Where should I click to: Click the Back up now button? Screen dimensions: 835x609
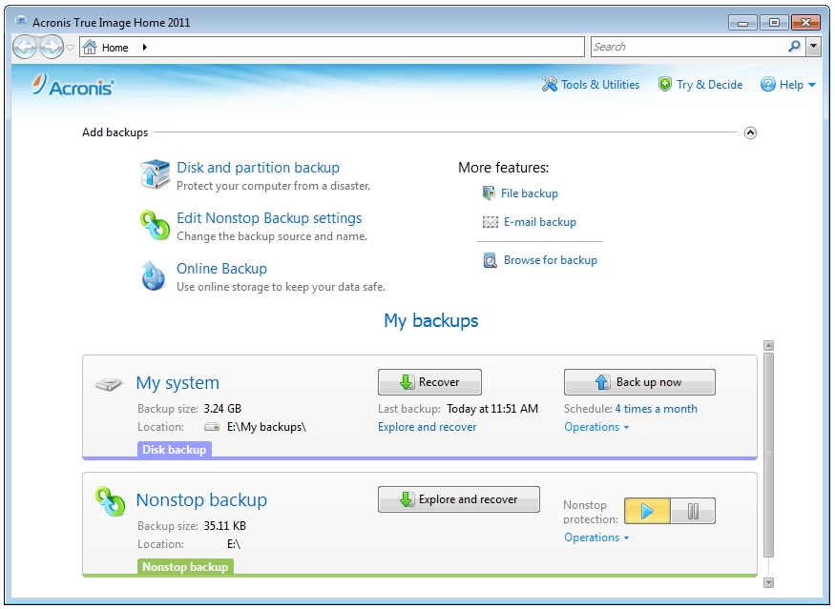pyautogui.click(x=639, y=382)
